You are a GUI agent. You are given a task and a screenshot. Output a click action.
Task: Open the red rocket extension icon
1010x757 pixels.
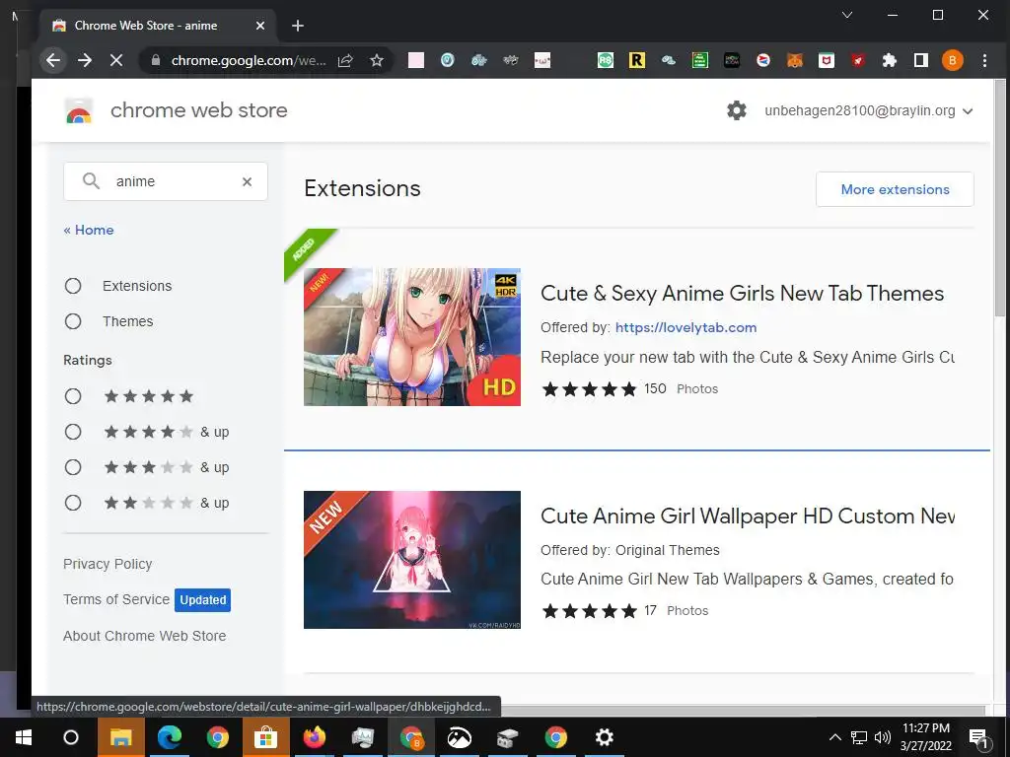click(858, 60)
